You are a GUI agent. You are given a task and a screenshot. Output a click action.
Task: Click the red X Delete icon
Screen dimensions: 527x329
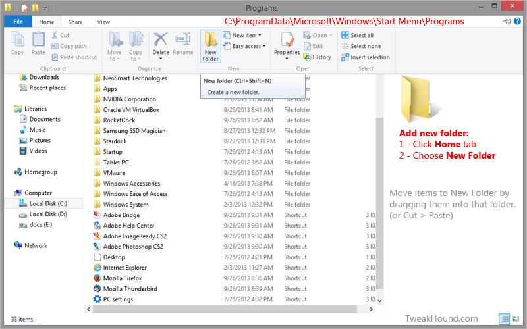pos(161,40)
